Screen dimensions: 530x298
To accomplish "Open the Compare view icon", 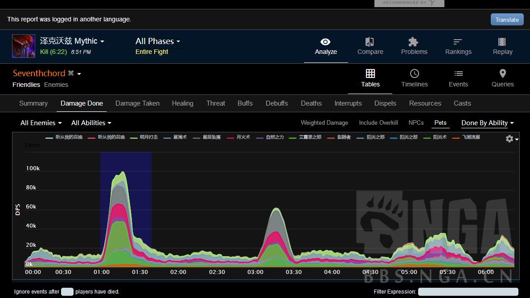I will coord(370,42).
